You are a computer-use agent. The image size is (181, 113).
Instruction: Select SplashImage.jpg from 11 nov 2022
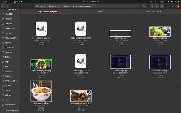tap(160, 31)
